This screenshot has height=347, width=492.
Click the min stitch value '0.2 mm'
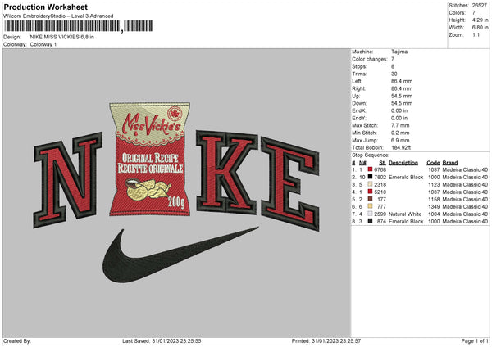pyautogui.click(x=400, y=133)
